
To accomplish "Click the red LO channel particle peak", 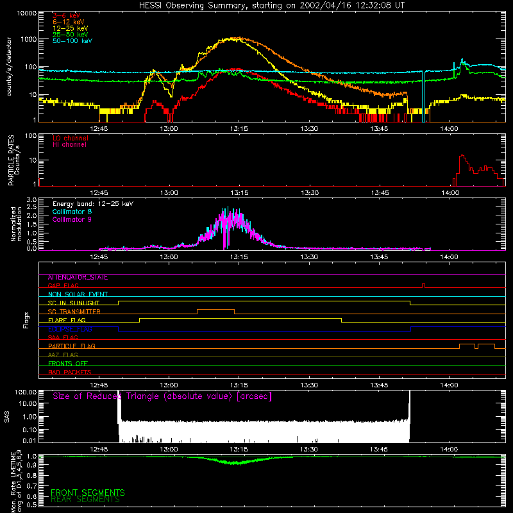I will [462, 156].
